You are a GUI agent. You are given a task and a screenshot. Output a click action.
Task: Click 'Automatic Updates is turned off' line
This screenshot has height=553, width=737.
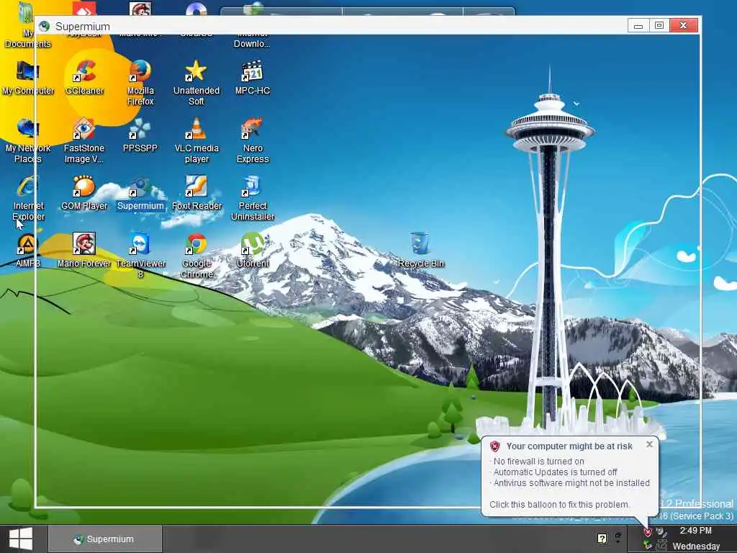coord(555,472)
